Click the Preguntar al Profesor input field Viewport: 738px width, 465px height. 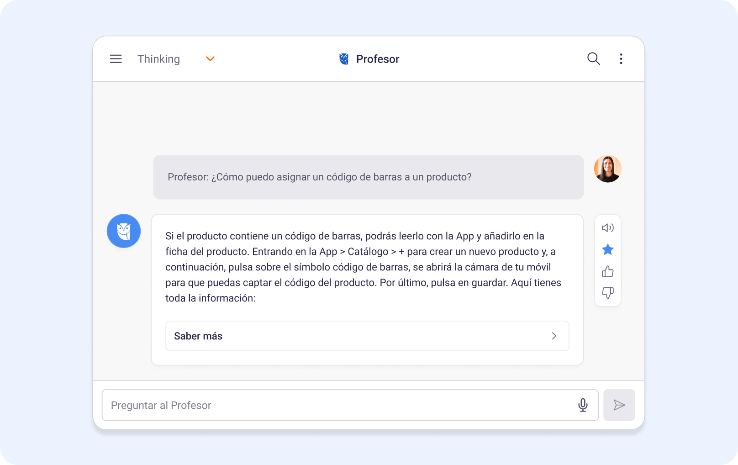320,405
